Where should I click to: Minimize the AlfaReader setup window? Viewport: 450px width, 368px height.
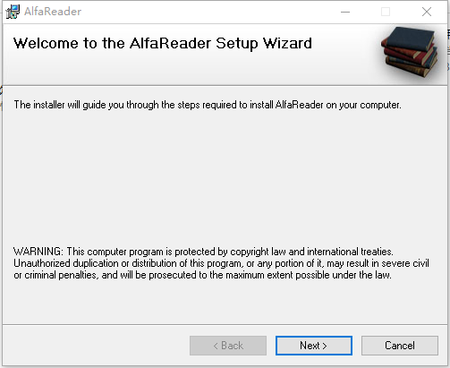point(345,12)
